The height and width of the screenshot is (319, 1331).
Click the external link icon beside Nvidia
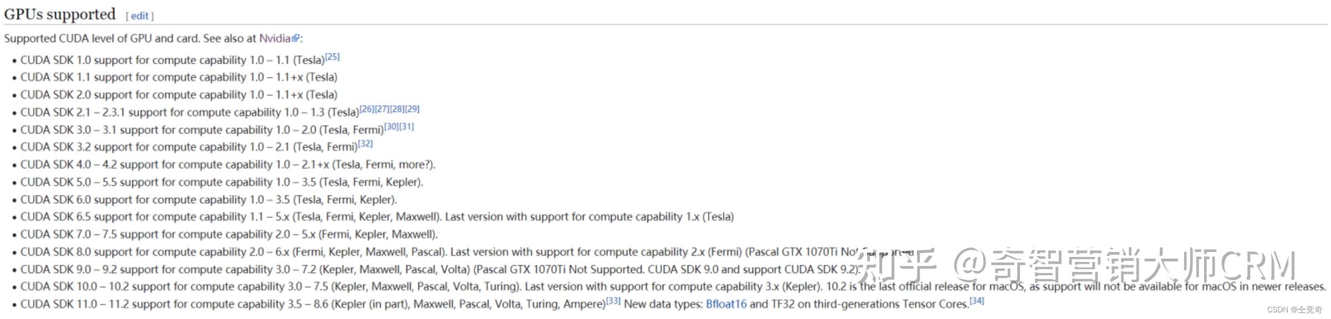click(x=296, y=38)
